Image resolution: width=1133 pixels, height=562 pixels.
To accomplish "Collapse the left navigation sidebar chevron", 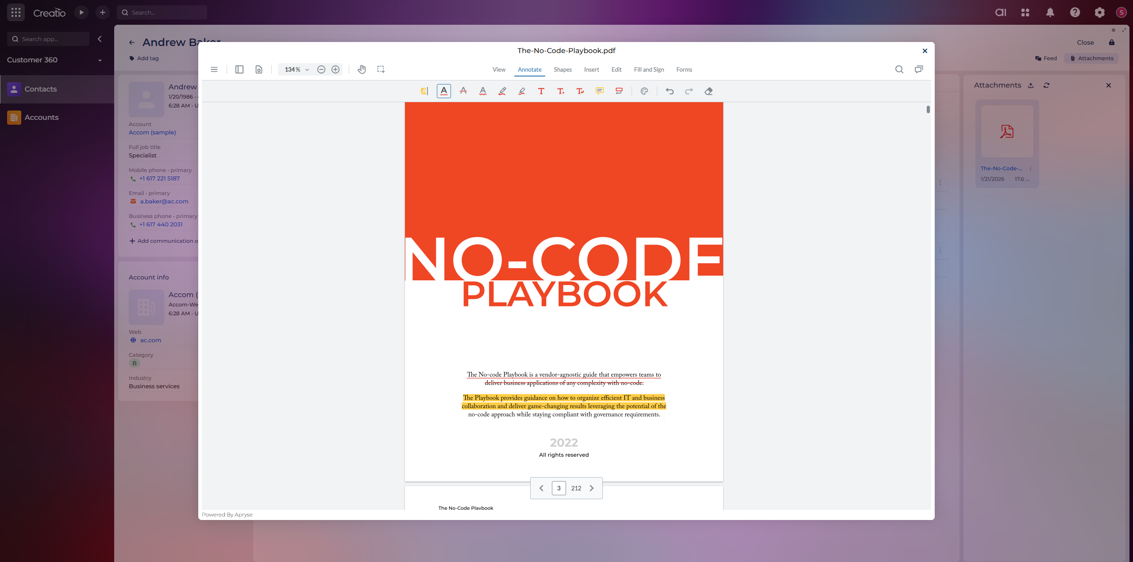I will pyautogui.click(x=100, y=39).
